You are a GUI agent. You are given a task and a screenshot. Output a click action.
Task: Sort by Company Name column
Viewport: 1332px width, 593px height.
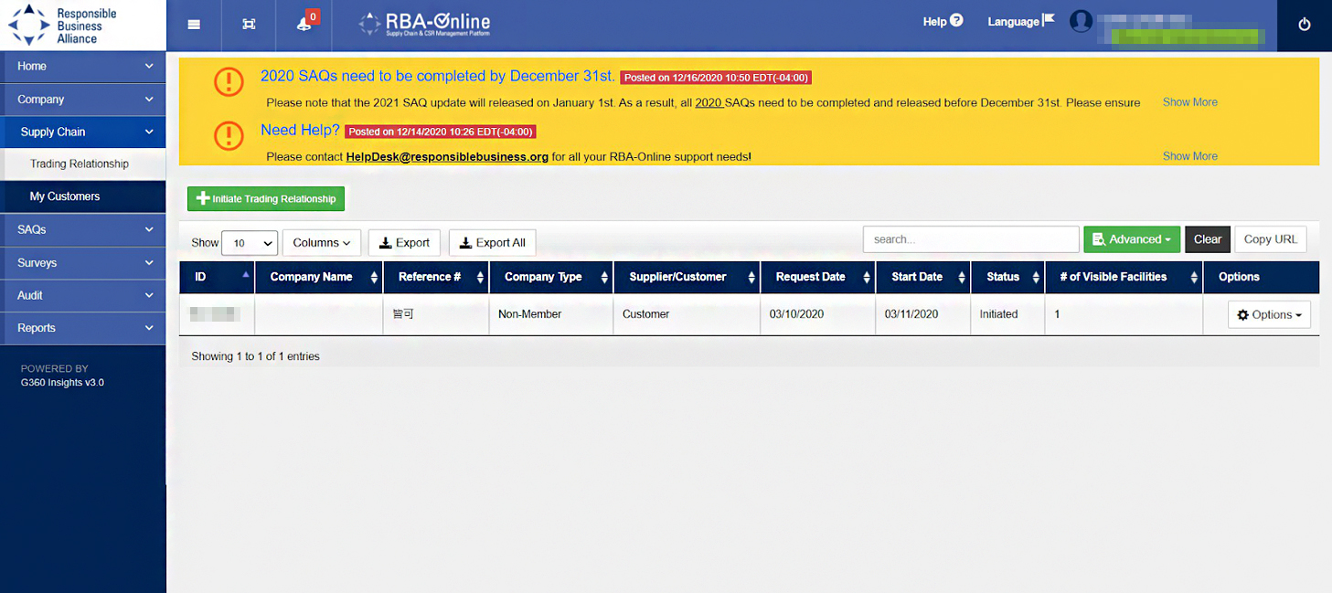(x=319, y=277)
